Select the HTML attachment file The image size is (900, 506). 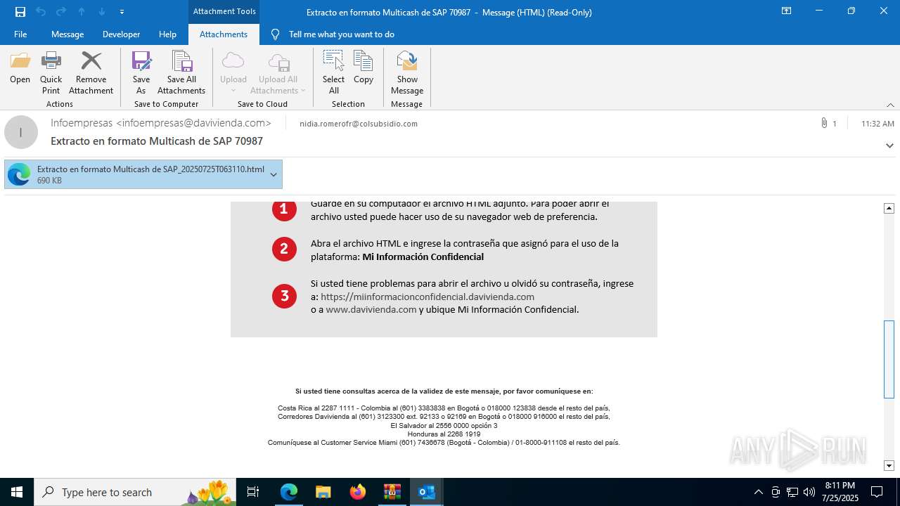click(x=143, y=175)
